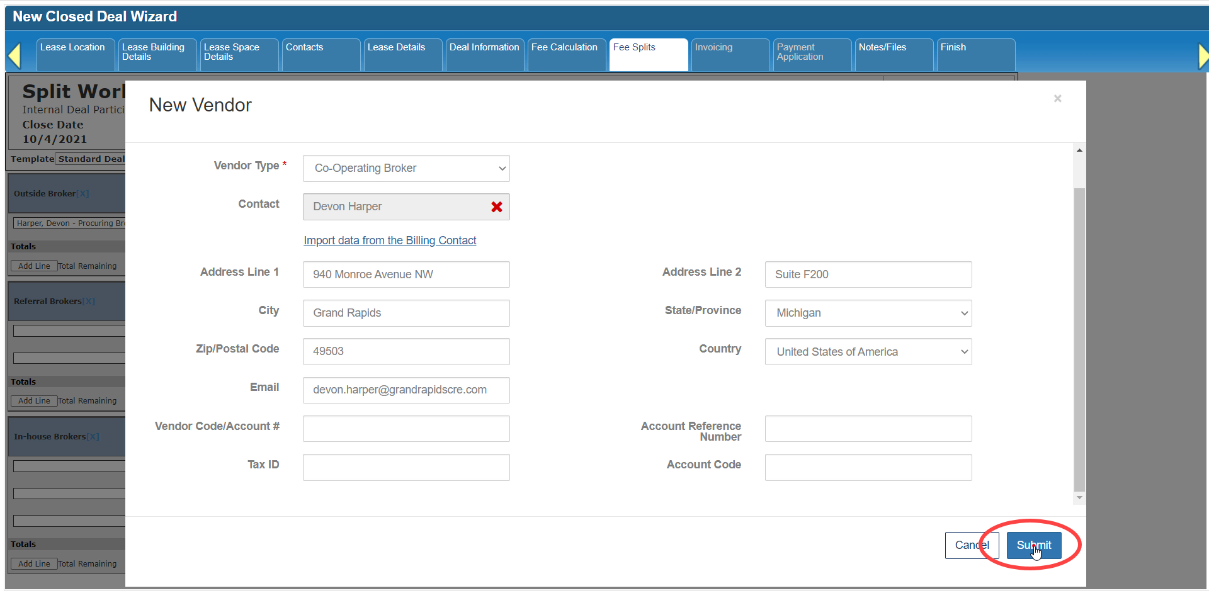Image resolution: width=1209 pixels, height=593 pixels.
Task: Switch to the Invoicing tab
Action: [729, 54]
